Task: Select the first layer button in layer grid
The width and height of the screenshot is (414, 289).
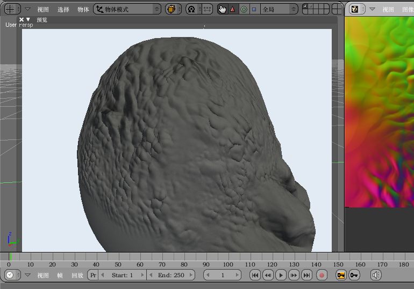Action: 305,6
